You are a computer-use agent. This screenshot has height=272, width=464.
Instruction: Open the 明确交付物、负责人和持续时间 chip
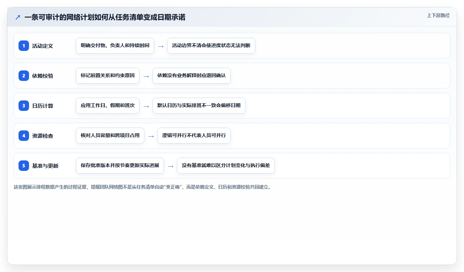pyautogui.click(x=115, y=46)
